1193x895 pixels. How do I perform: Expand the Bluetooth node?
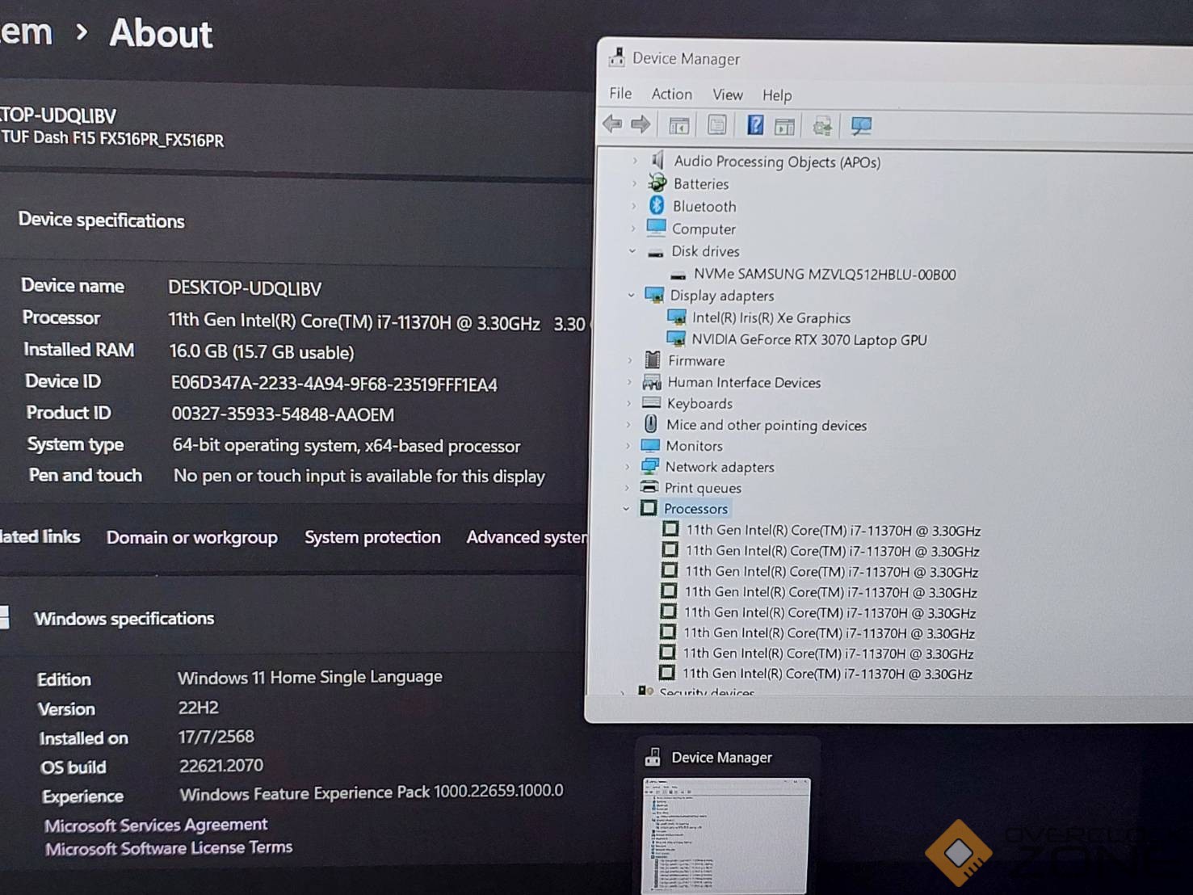coord(633,206)
